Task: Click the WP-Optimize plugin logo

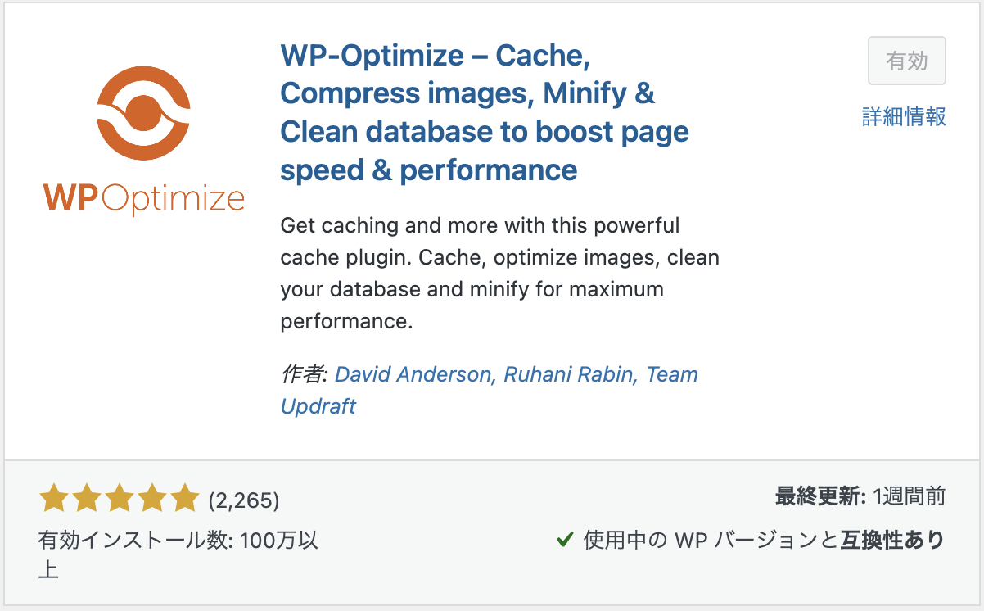Action: click(143, 111)
